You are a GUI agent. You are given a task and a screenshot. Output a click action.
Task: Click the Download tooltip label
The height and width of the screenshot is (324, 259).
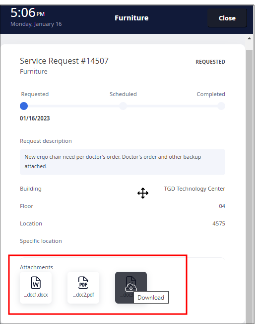[x=151, y=297]
